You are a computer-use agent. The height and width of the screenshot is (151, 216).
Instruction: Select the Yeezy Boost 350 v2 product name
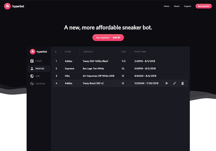(x=93, y=83)
